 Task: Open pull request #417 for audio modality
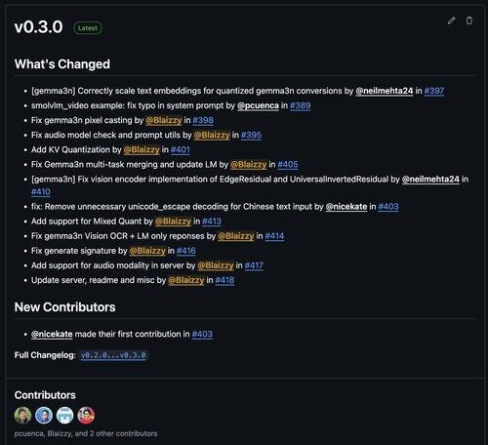pos(254,265)
